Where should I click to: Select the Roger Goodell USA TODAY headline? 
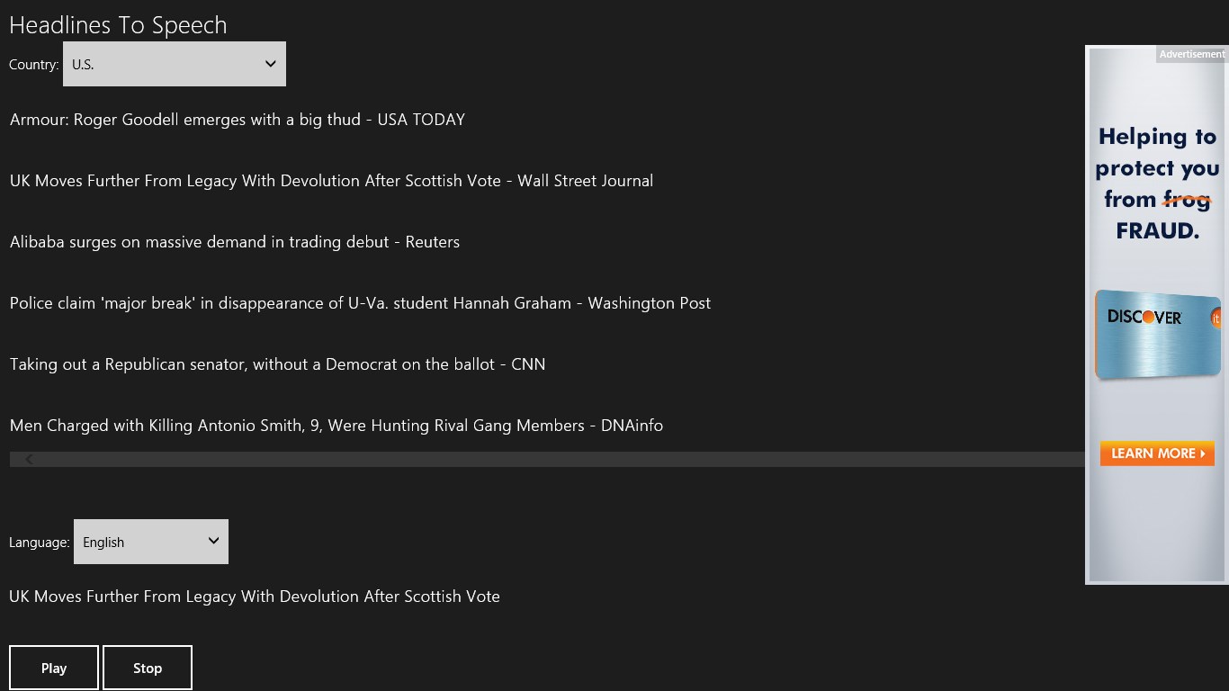tap(238, 120)
